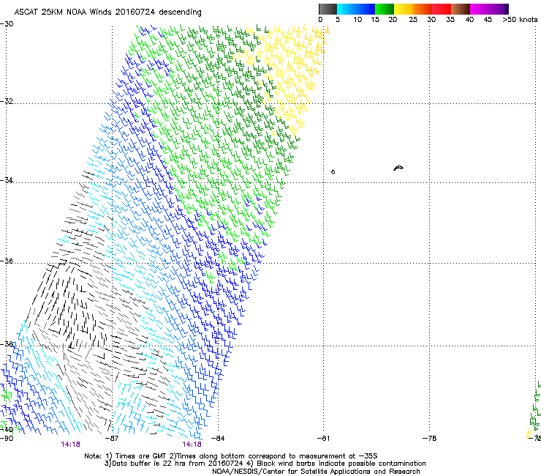Click the '-30' latitude axis label
The height and width of the screenshot is (476, 541).
coord(7,24)
